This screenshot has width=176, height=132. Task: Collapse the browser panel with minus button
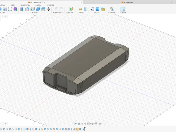pyautogui.click(x=5, y=16)
